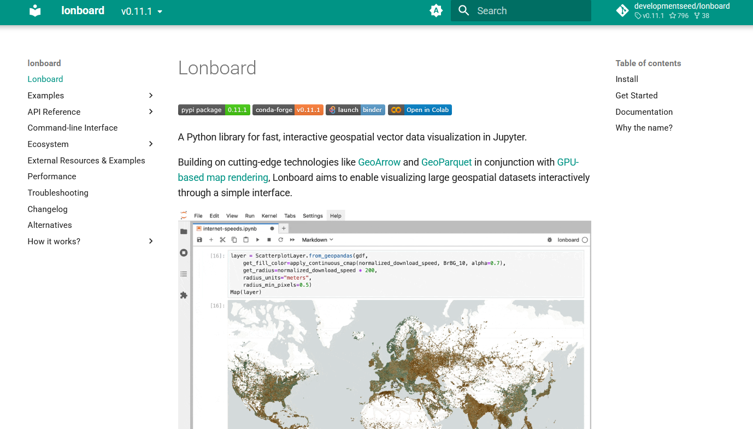Click the pypi package 0.11.1 badge
753x429 pixels.
[x=214, y=109]
